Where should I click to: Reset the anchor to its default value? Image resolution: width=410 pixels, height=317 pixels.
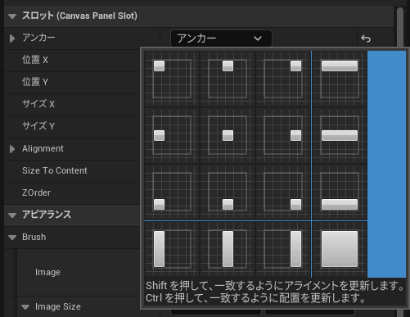366,38
